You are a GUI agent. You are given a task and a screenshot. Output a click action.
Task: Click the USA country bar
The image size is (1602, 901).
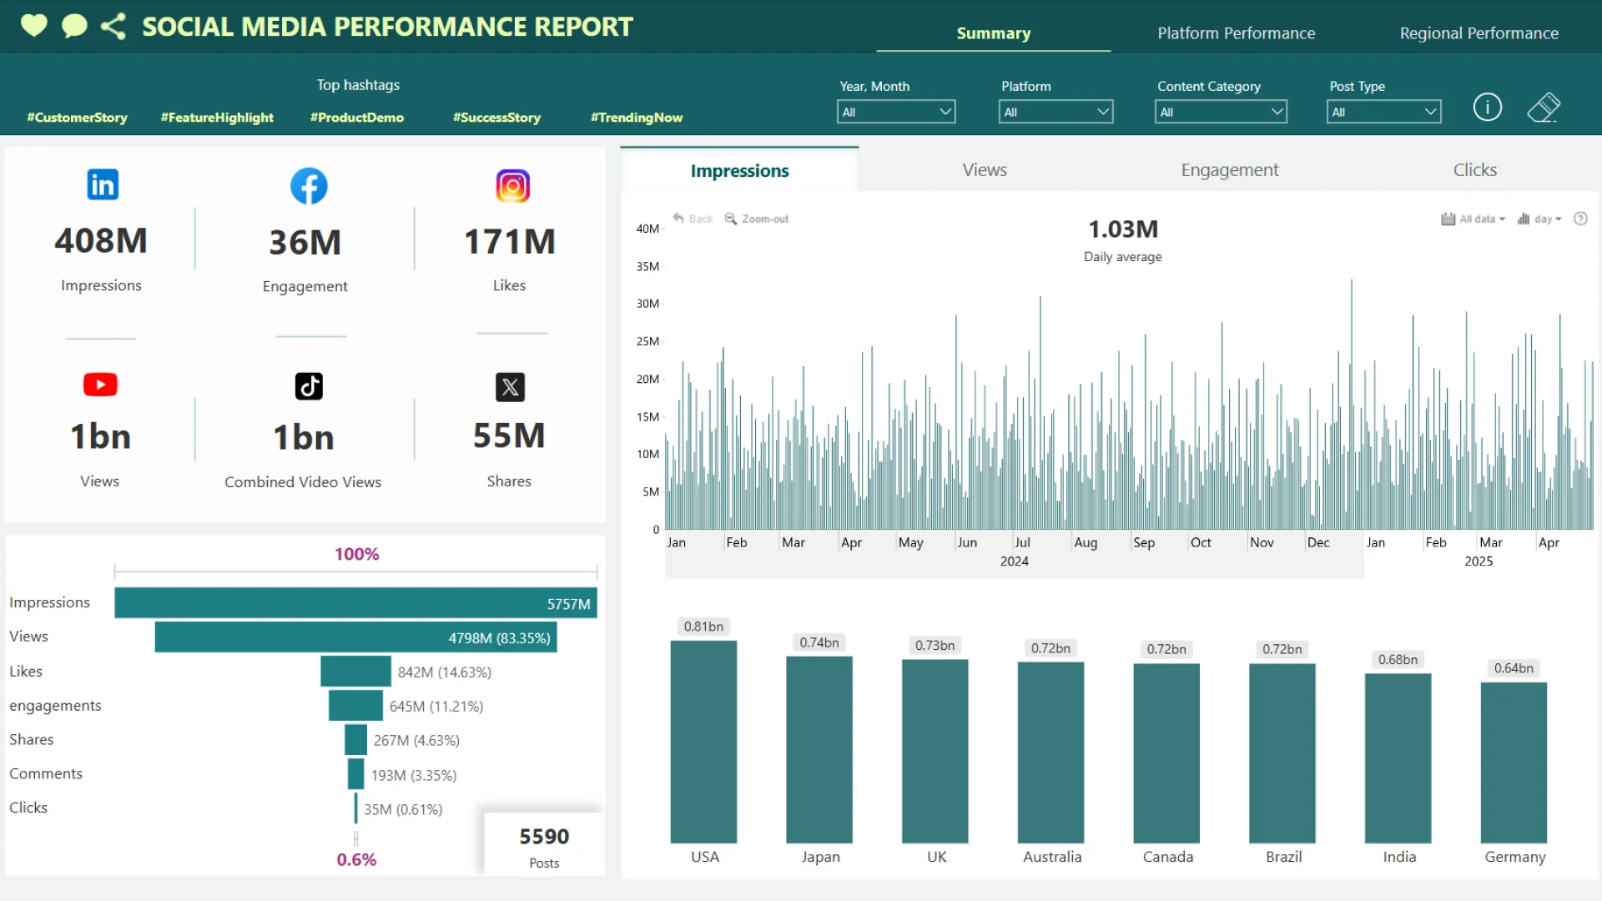point(703,742)
